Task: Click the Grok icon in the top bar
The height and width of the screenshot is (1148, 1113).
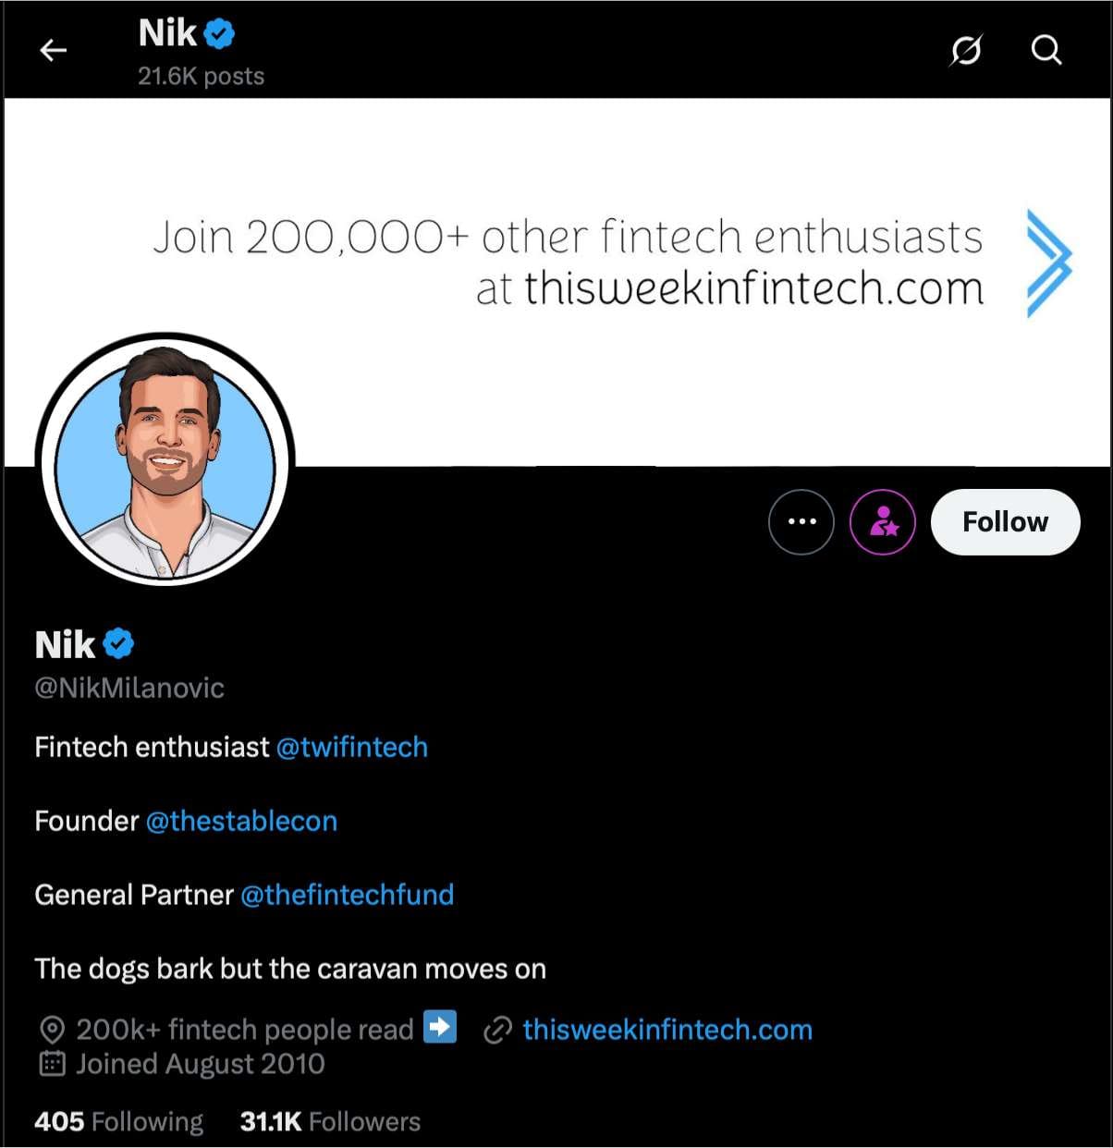Action: 965,51
